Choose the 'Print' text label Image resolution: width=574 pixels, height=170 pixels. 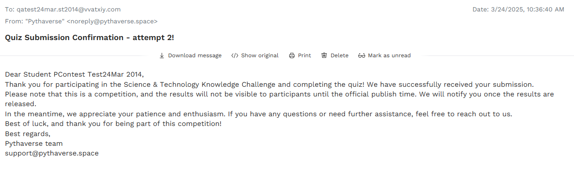(x=304, y=55)
